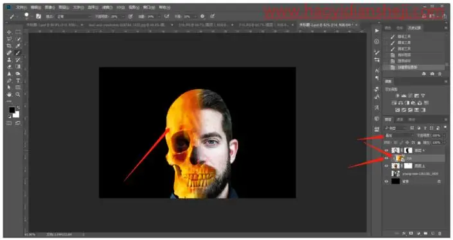Screen dimensions: 453x240
Task: Select the Eraser tool
Action: (9, 67)
